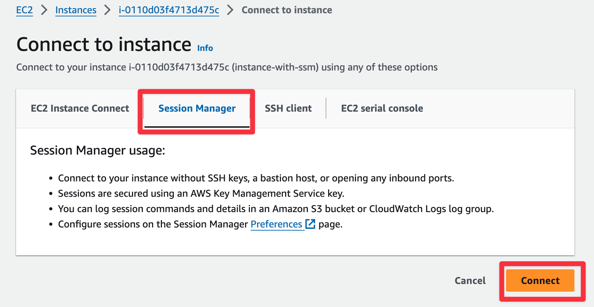The height and width of the screenshot is (307, 594).
Task: Click the external link icon beside Preferences
Action: coord(310,224)
